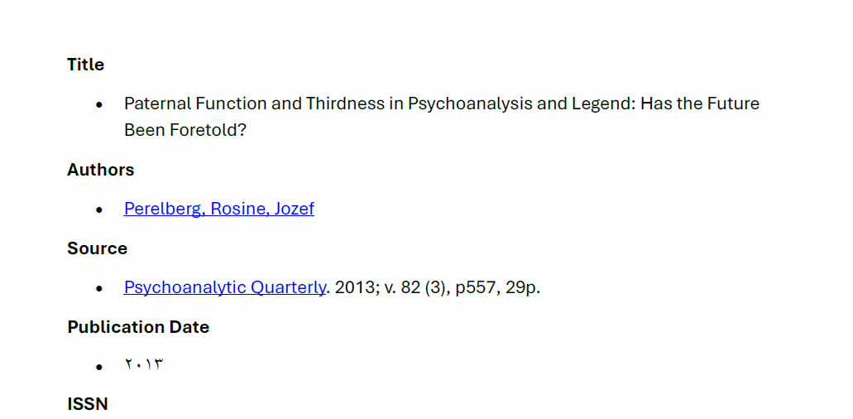The image size is (853, 419).
Task: Click the Arabic-numeral publication year text
Action: (144, 364)
